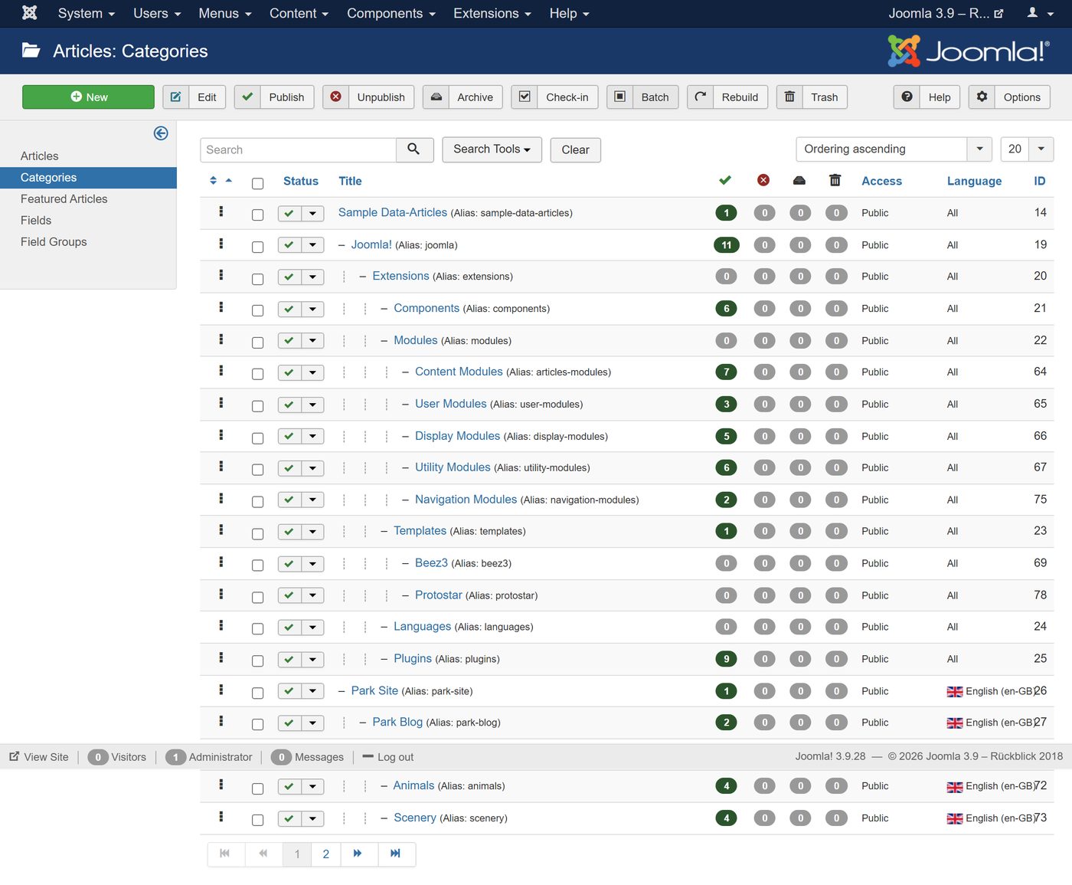Change the list limit dropdown showing 20
The width and height of the screenshot is (1072, 885).
coord(1027,149)
